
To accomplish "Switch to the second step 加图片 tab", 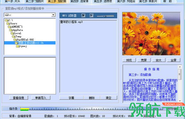I will (x=34, y=2).
